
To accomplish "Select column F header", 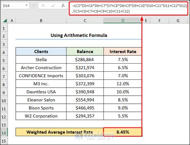I will [160, 20].
